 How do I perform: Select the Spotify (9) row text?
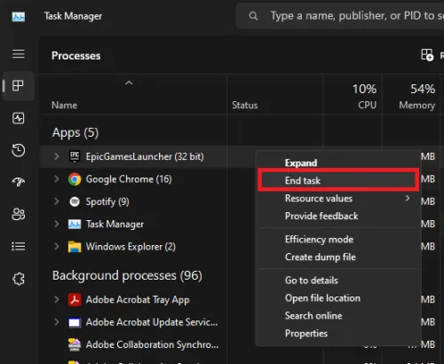[x=107, y=202]
